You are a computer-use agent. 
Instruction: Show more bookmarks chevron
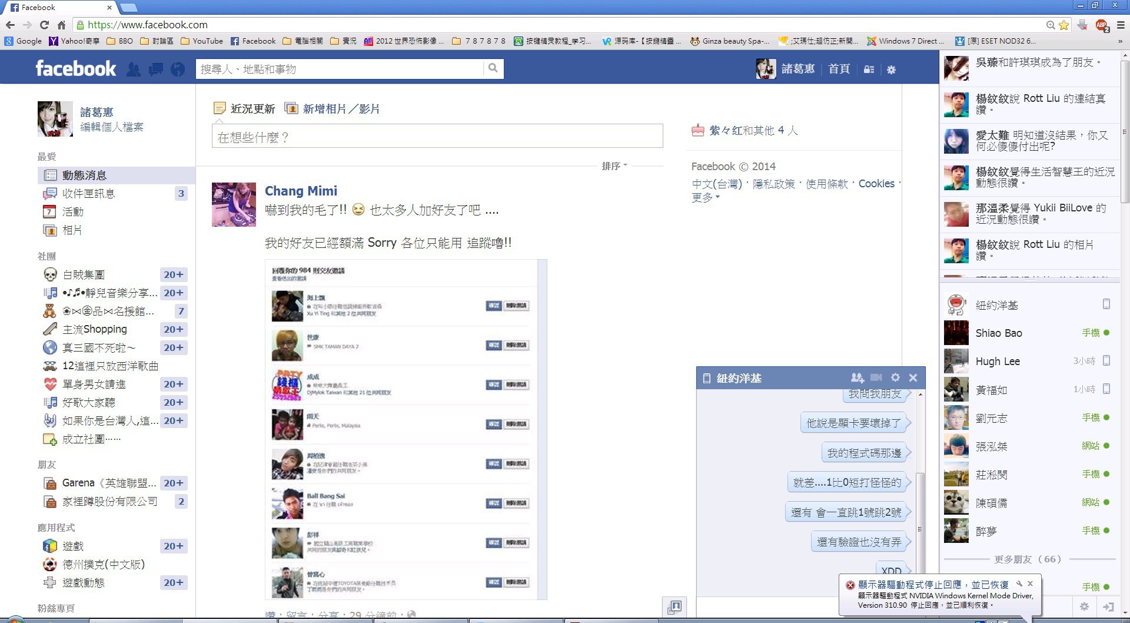[x=1120, y=41]
